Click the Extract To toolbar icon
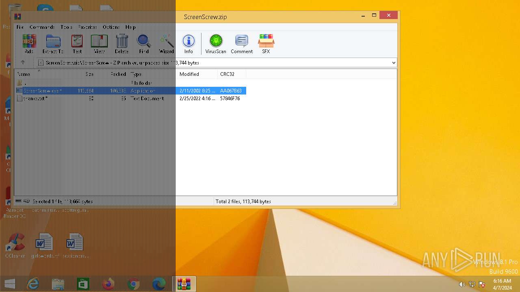 click(53, 44)
